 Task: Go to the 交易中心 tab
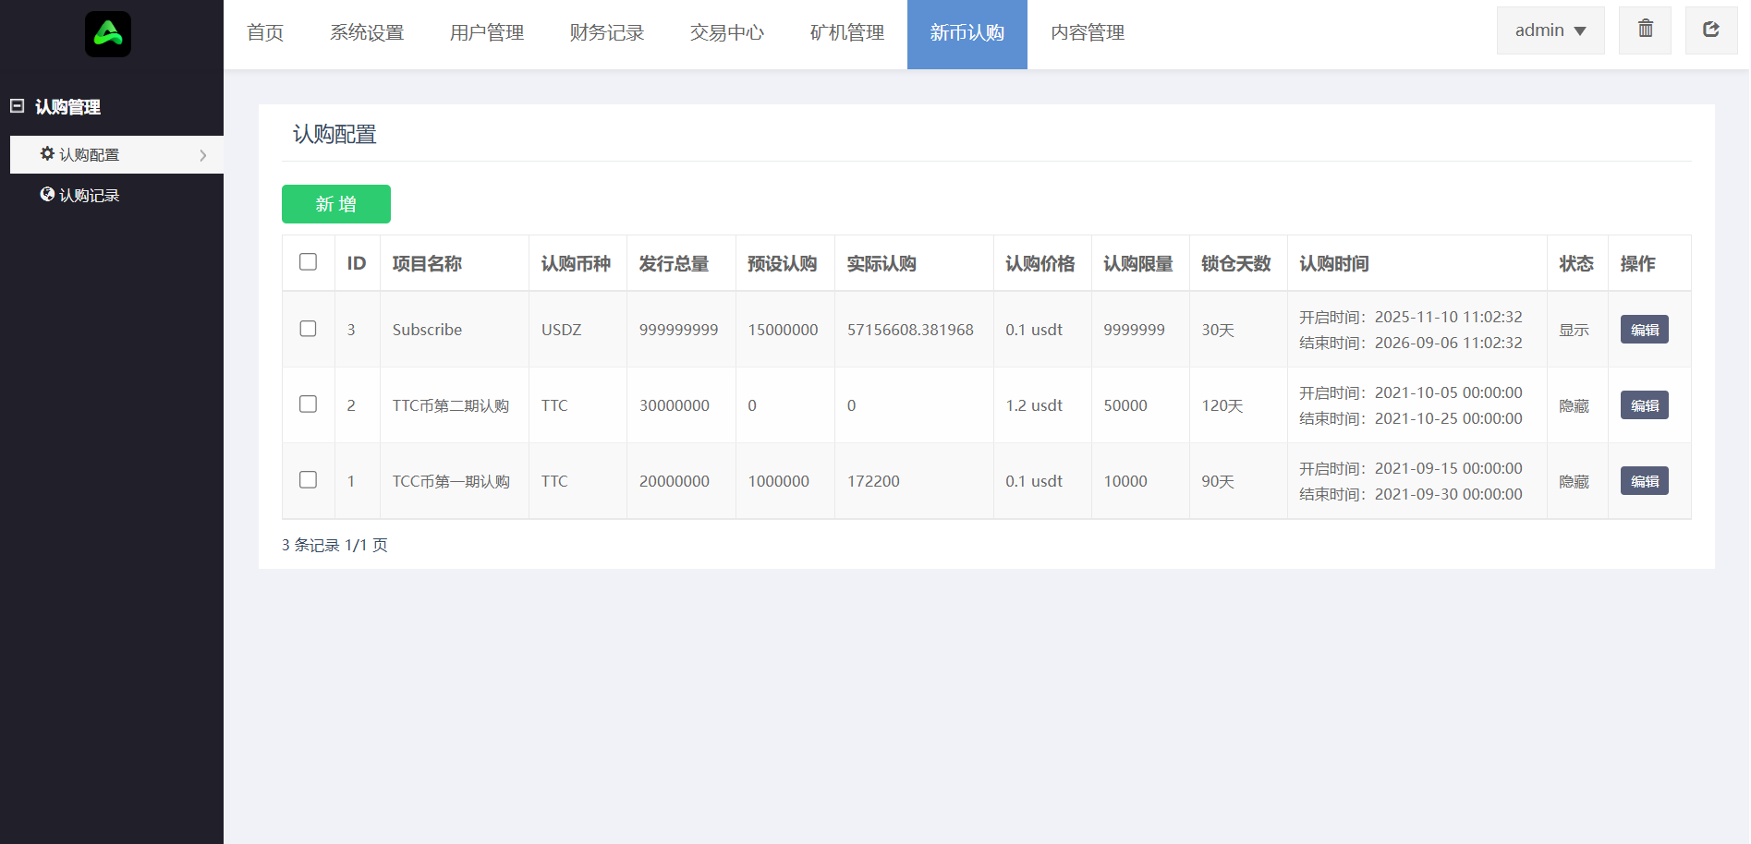pos(726,33)
